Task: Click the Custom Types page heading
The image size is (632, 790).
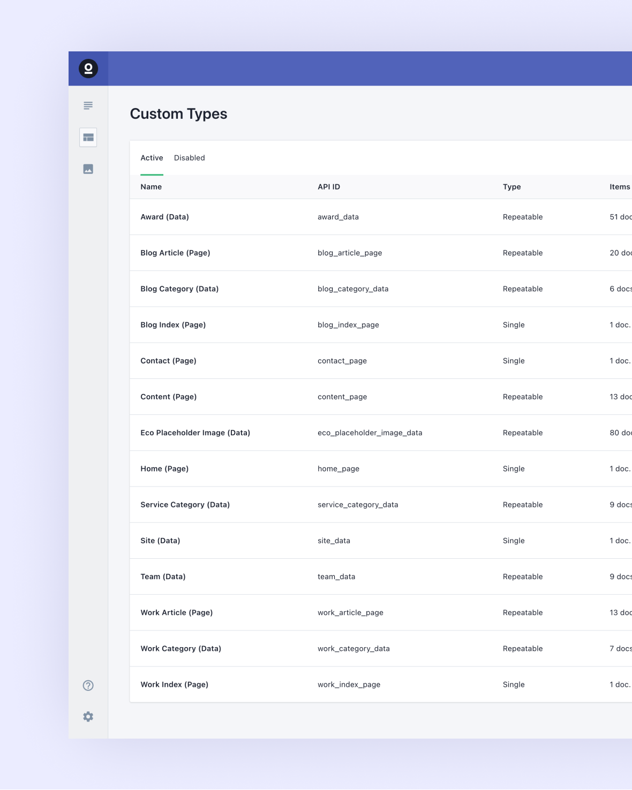Action: [x=178, y=114]
